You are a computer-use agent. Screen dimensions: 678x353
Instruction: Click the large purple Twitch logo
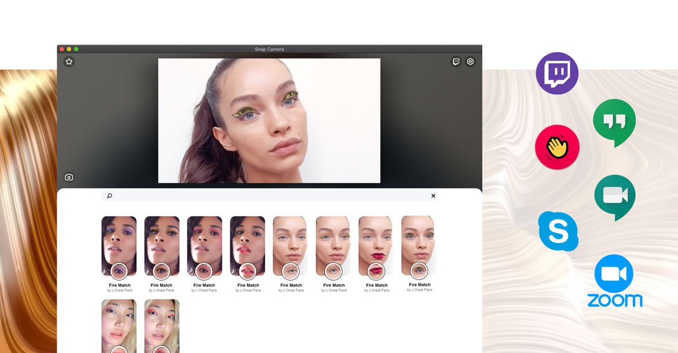(557, 73)
